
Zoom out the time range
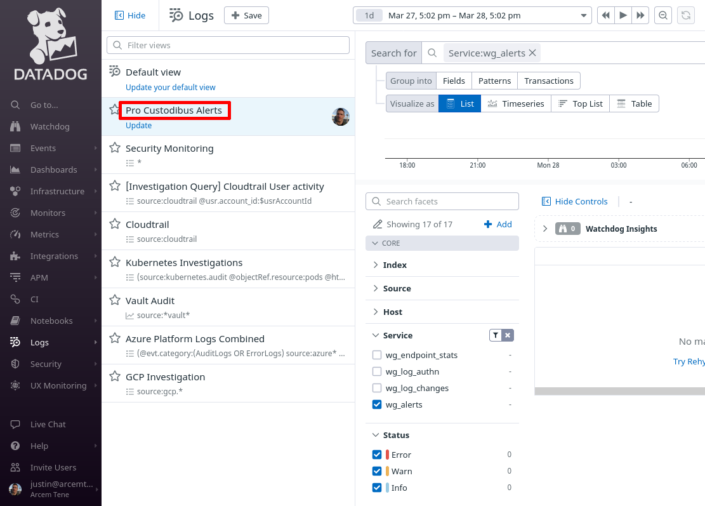663,15
